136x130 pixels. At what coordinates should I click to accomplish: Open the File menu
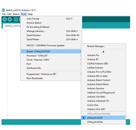pyautogui.click(x=4, y=14)
